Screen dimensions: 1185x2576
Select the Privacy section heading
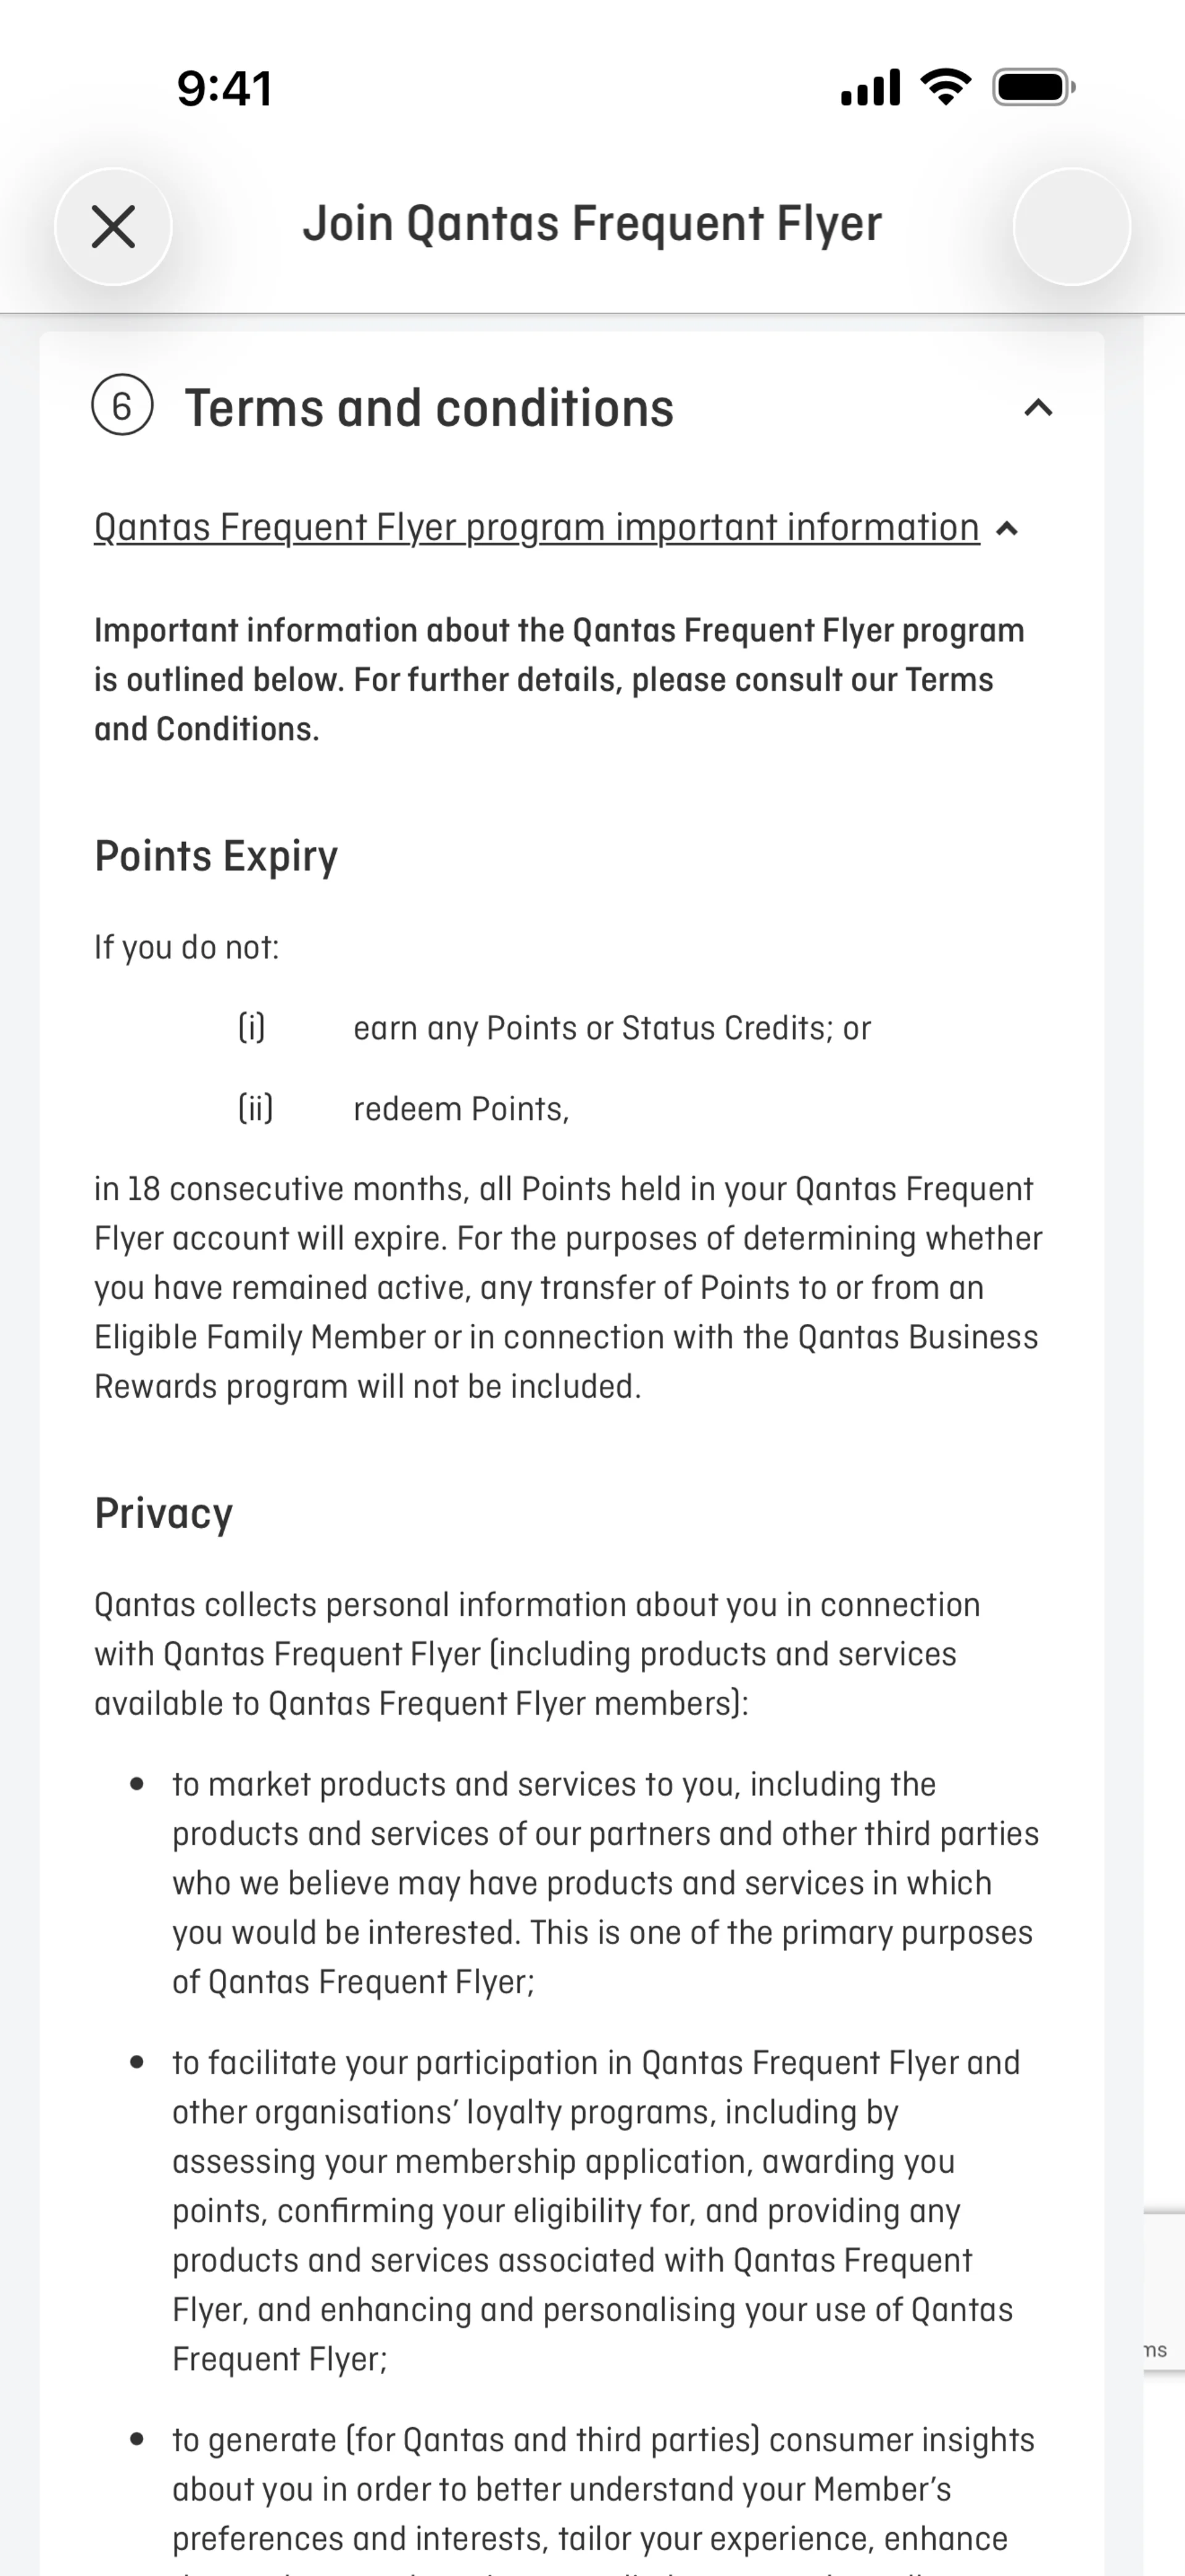164,1513
